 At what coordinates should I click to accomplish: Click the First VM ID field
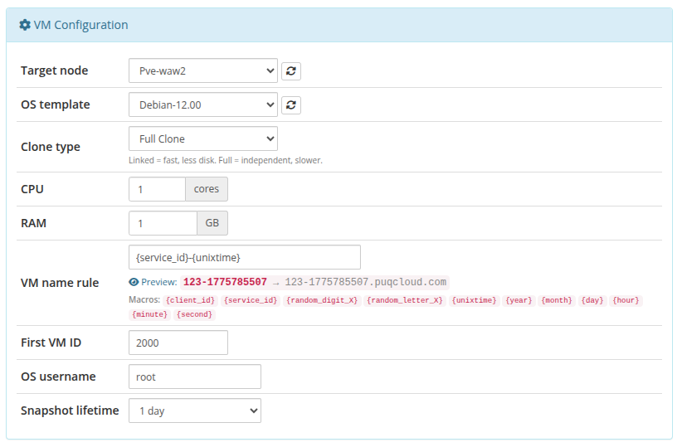(x=178, y=343)
